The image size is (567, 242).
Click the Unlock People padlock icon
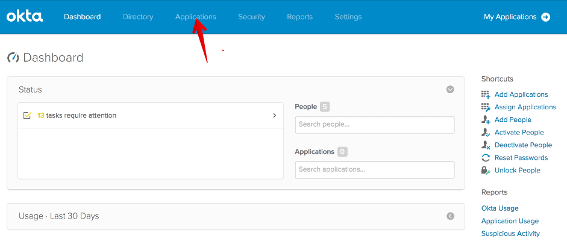[x=486, y=171]
